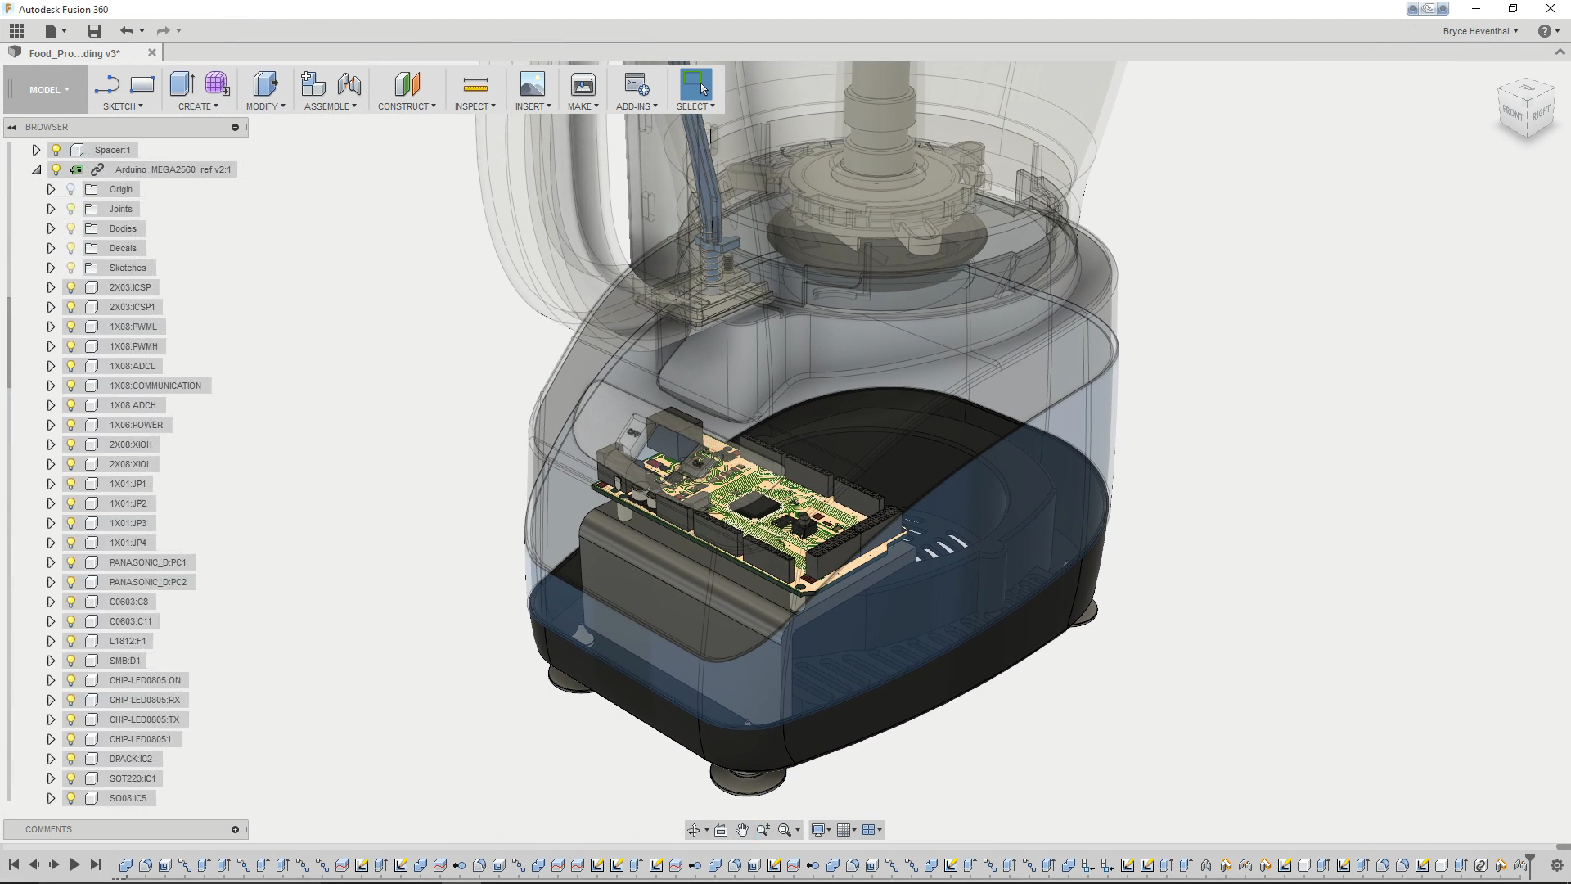This screenshot has height=884, width=1571.
Task: Select the Pan hand tool in navigation bar
Action: [x=742, y=830]
